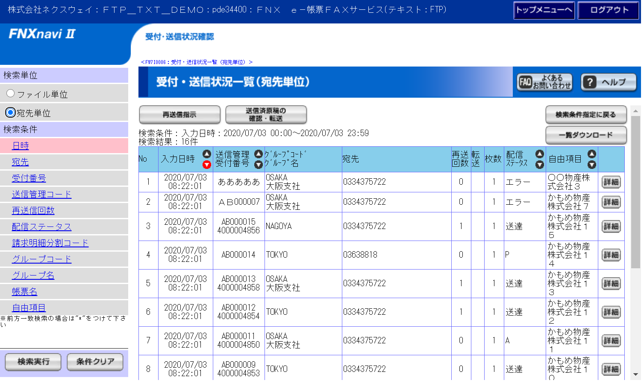Sort 配信ステータス column ascending arrow

pos(540,154)
